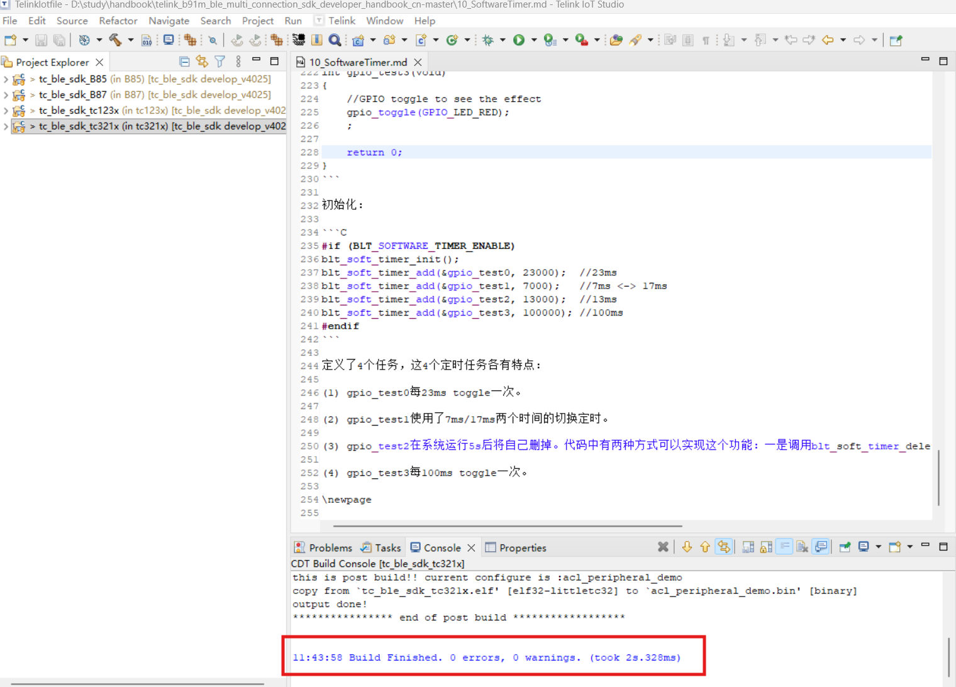Expand tc_ble_sdk_B85 project node
956x687 pixels.
tap(6, 79)
